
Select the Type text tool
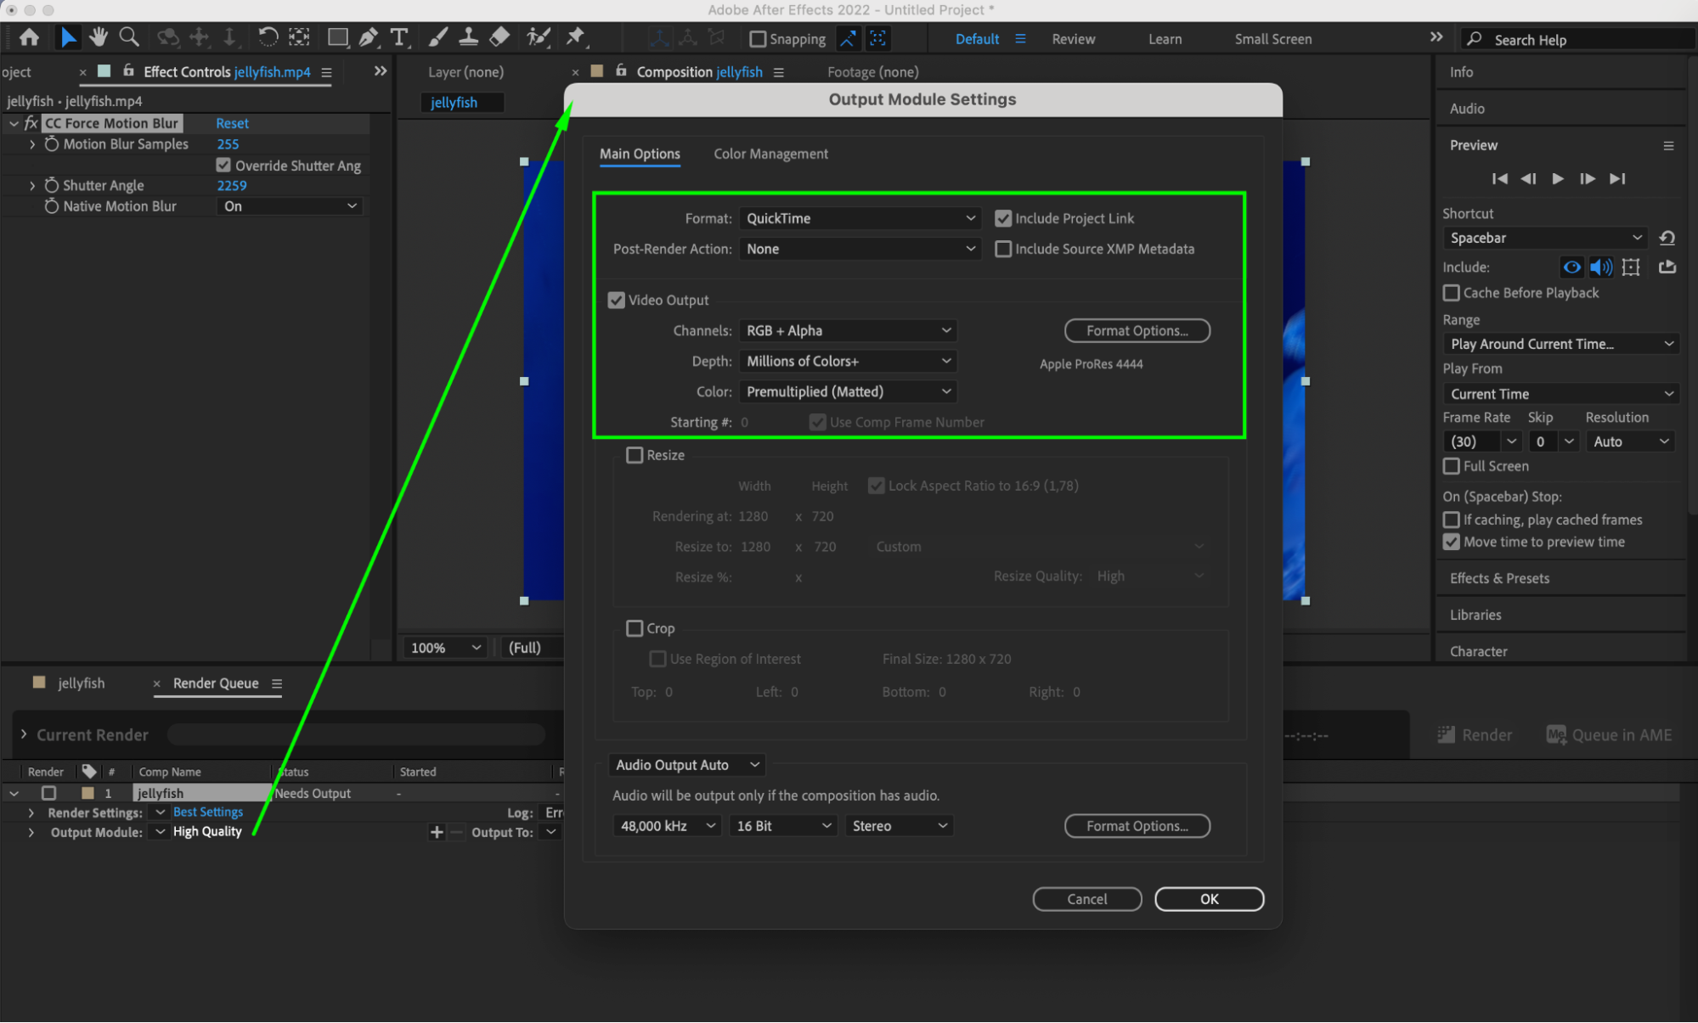398,37
